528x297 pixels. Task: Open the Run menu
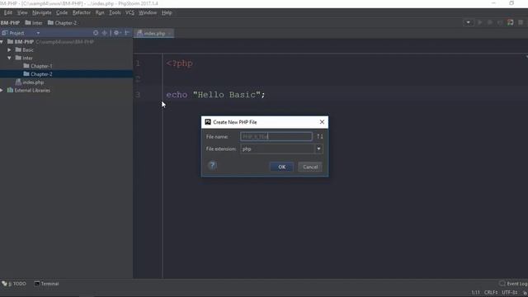coord(100,12)
